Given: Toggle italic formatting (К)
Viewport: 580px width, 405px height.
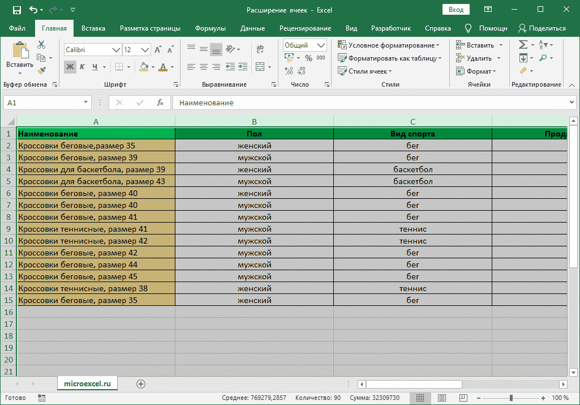Looking at the screenshot, I should point(82,67).
